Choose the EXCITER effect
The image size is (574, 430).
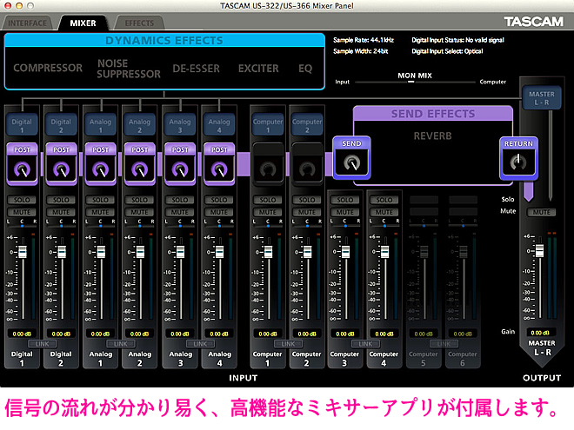(x=258, y=69)
